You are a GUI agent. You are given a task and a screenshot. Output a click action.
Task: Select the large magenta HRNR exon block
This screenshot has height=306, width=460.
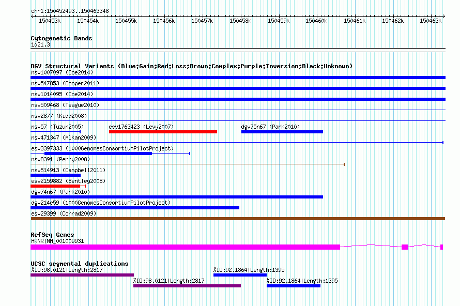185,247
